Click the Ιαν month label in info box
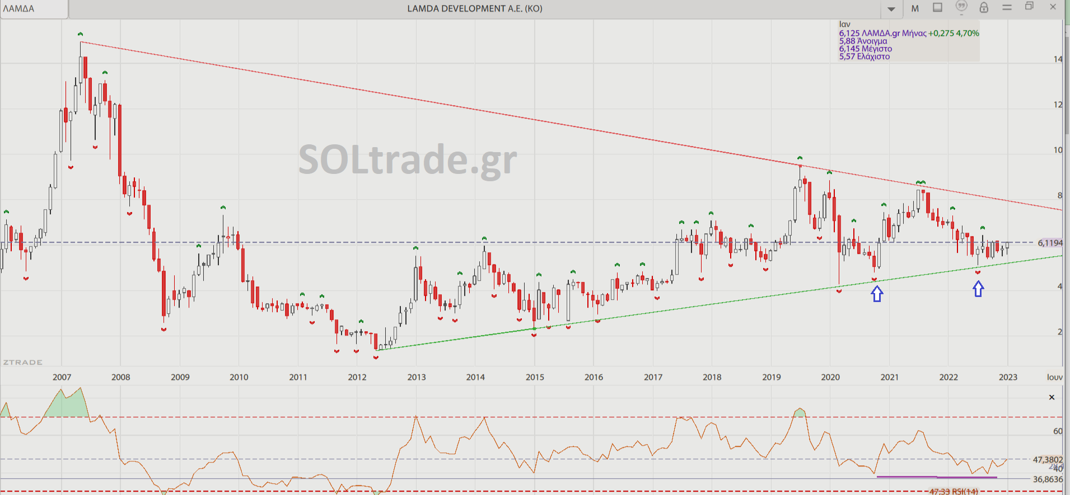Viewport: 1070px width, 495px height. (x=844, y=25)
